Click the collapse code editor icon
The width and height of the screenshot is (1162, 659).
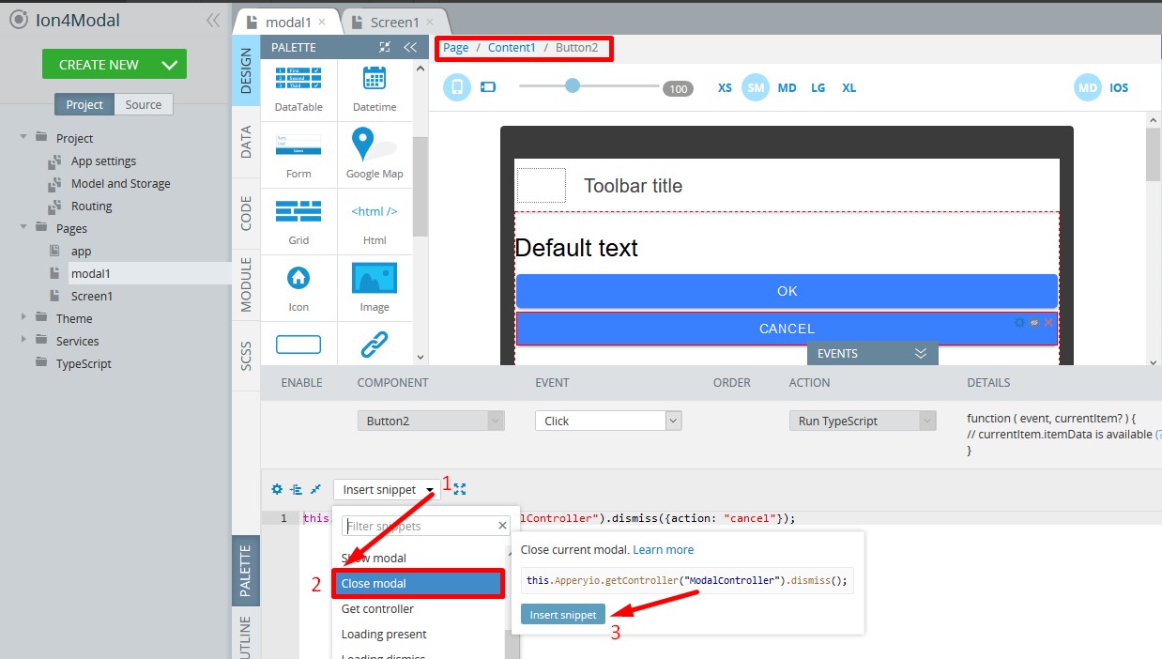point(315,489)
